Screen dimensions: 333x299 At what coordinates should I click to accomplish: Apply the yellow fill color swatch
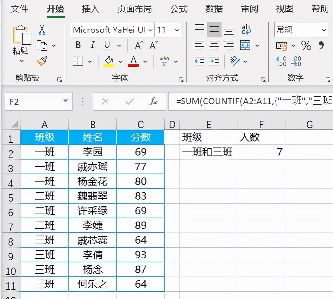[109, 61]
